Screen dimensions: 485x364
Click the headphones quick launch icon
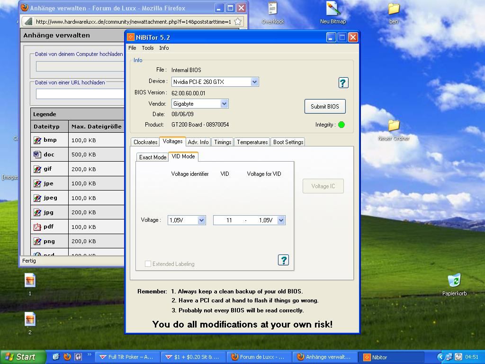point(78,357)
